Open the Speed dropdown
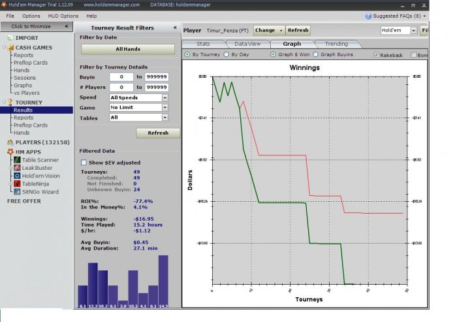Screen dimensions: 457x322 [165, 97]
